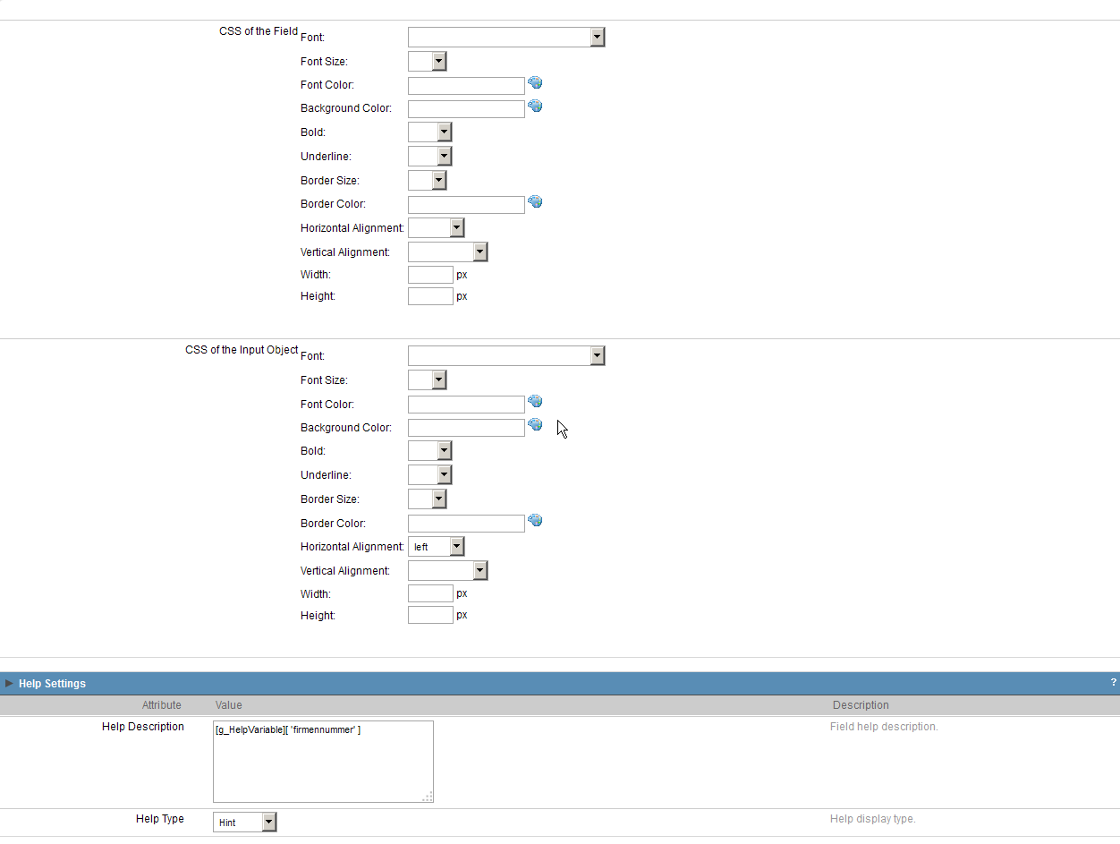The height and width of the screenshot is (844, 1120).
Task: Open palette for Input Object Background Color
Action: pyautogui.click(x=535, y=425)
